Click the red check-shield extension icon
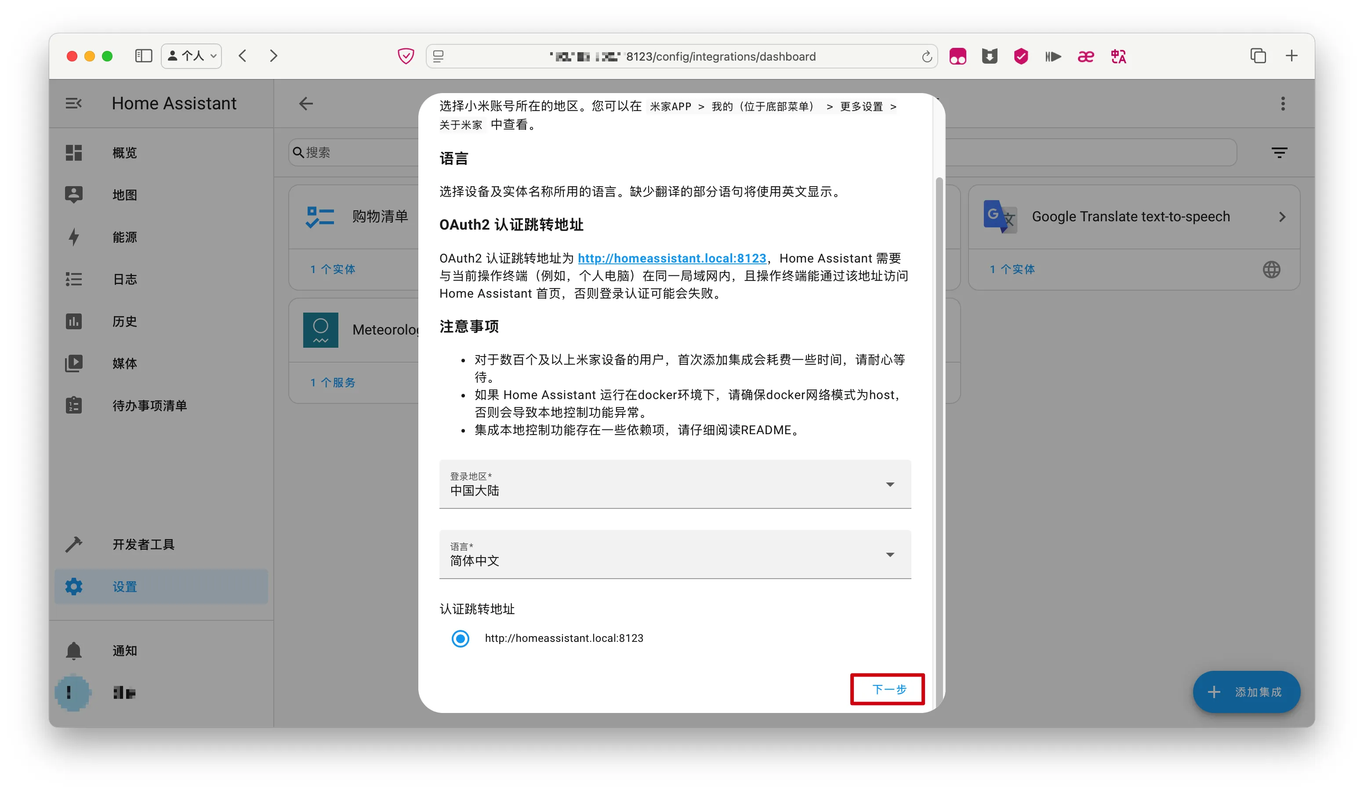This screenshot has height=792, width=1364. click(x=1021, y=56)
